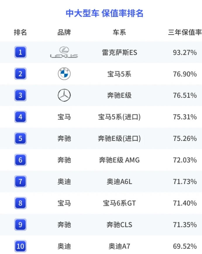The image size is (202, 254).
Task: Click the 中大型车 保值率排名 title
Action: click(x=104, y=13)
